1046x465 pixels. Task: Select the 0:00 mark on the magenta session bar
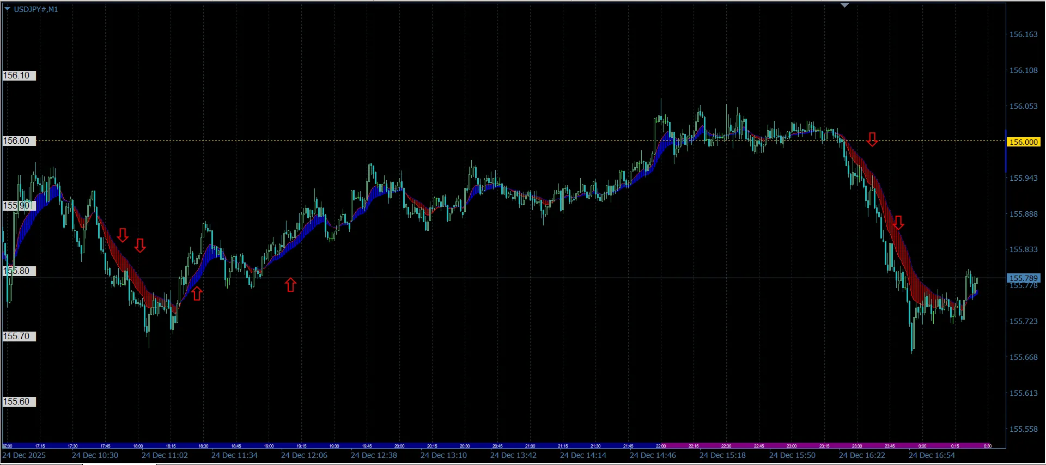tap(922, 446)
